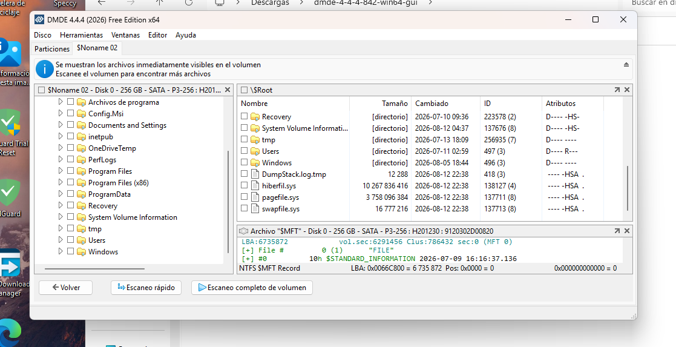
Task: Click the inetpub folder icon in tree
Action: (81, 137)
